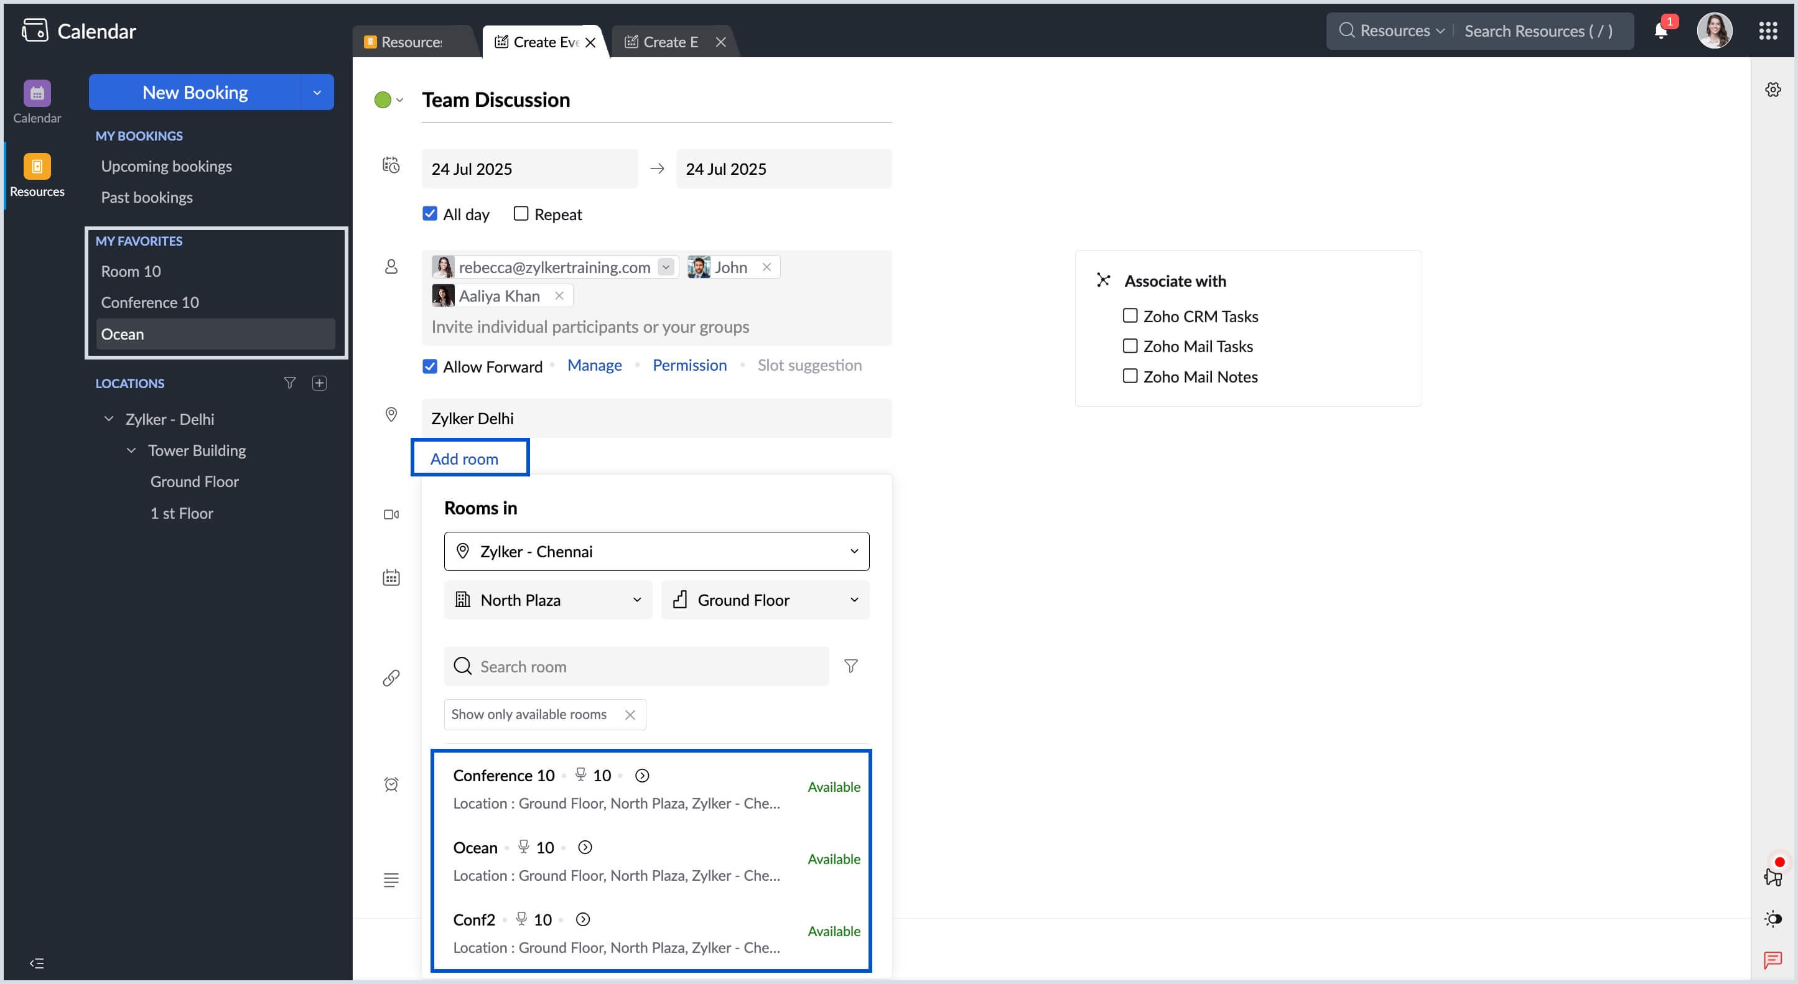1798x984 pixels.
Task: Click the Zylker Delhi location field
Action: (x=657, y=418)
